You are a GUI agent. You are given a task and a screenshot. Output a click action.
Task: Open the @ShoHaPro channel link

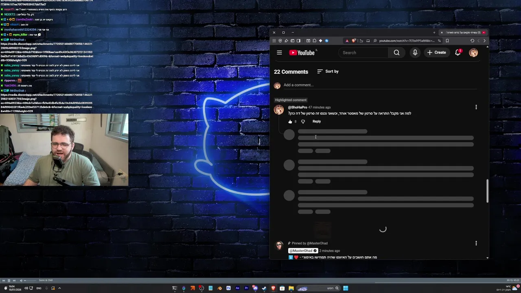[298, 107]
